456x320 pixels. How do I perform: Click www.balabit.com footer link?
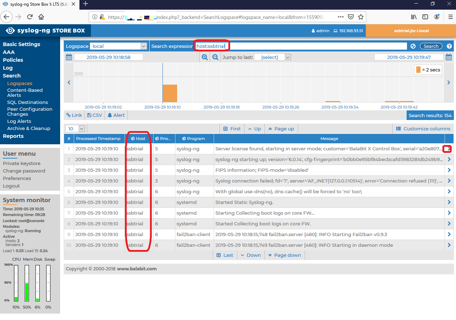(x=137, y=269)
